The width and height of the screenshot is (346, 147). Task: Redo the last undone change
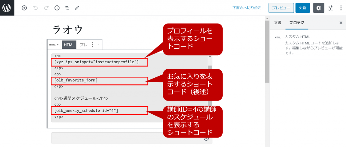46,8
